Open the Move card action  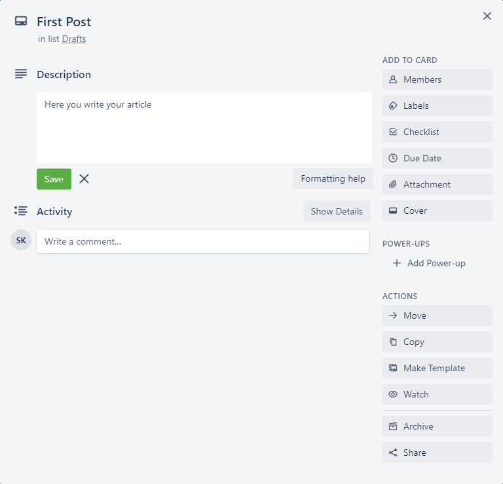[438, 315]
